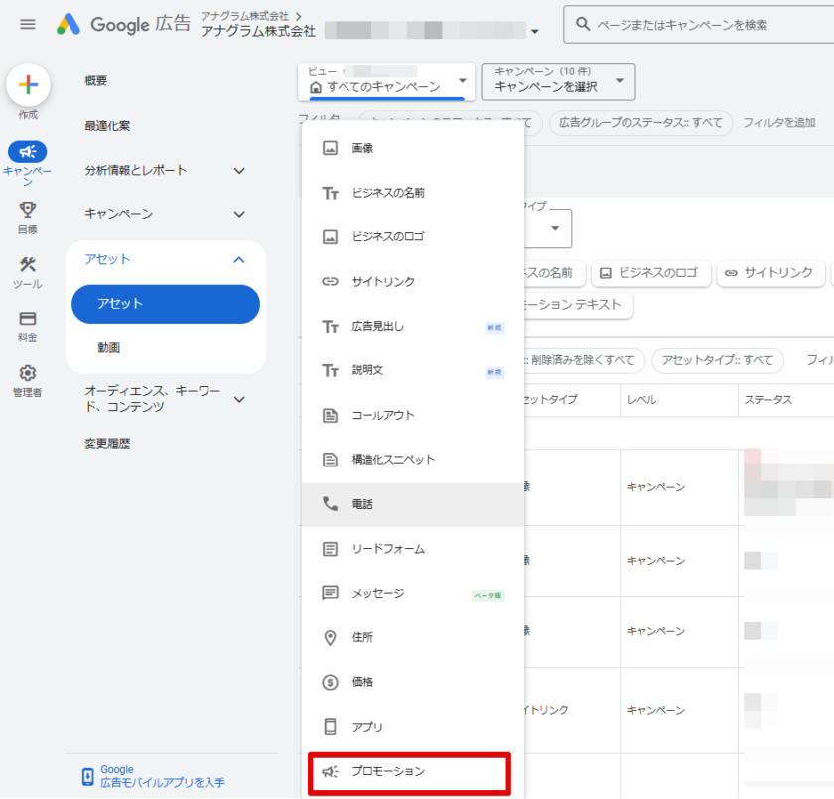Image resolution: width=834 pixels, height=799 pixels.
Task: Click the フィルタを追加 link
Action: pos(778,123)
